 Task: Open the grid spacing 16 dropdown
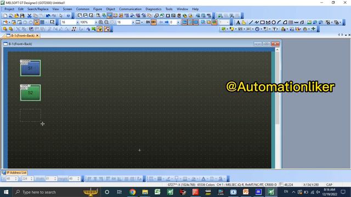point(77,22)
